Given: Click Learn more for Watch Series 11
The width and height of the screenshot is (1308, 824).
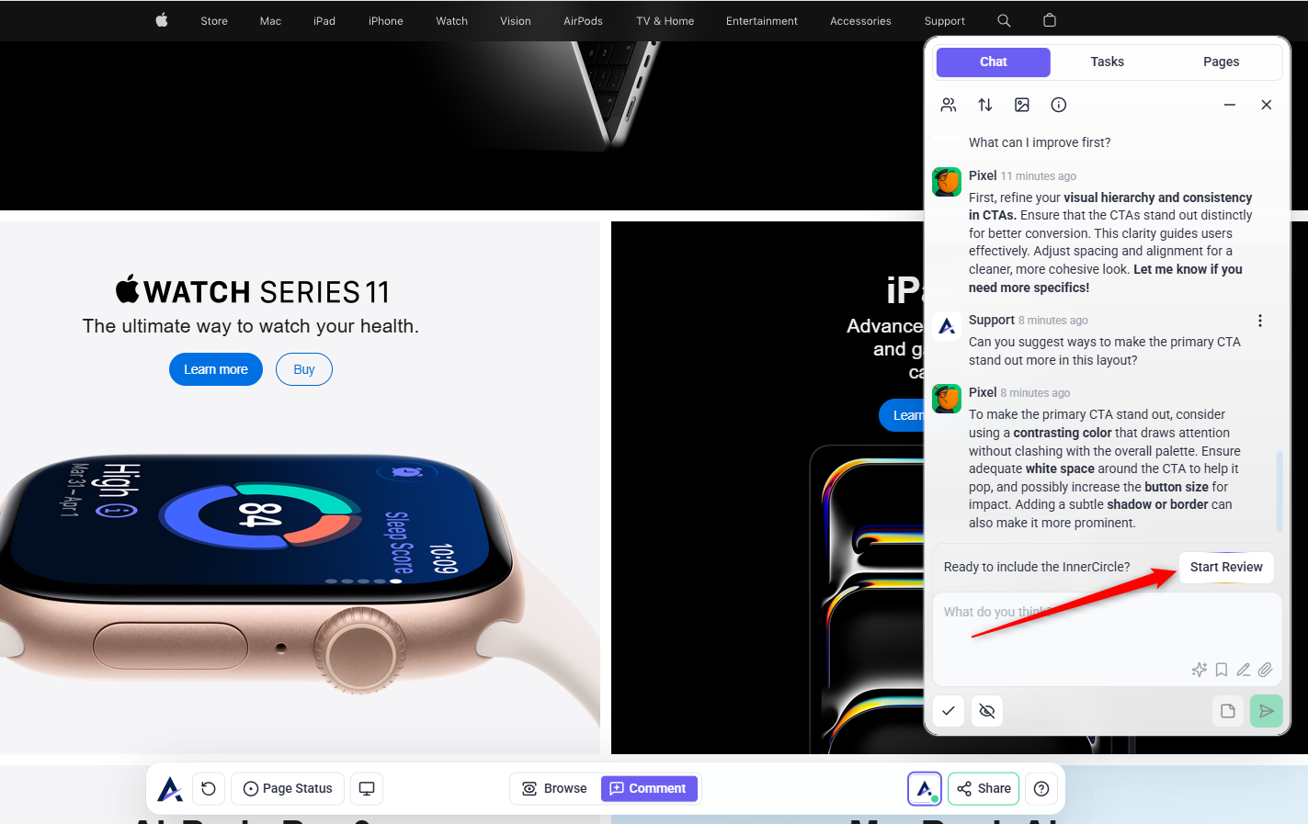Looking at the screenshot, I should 216,369.
